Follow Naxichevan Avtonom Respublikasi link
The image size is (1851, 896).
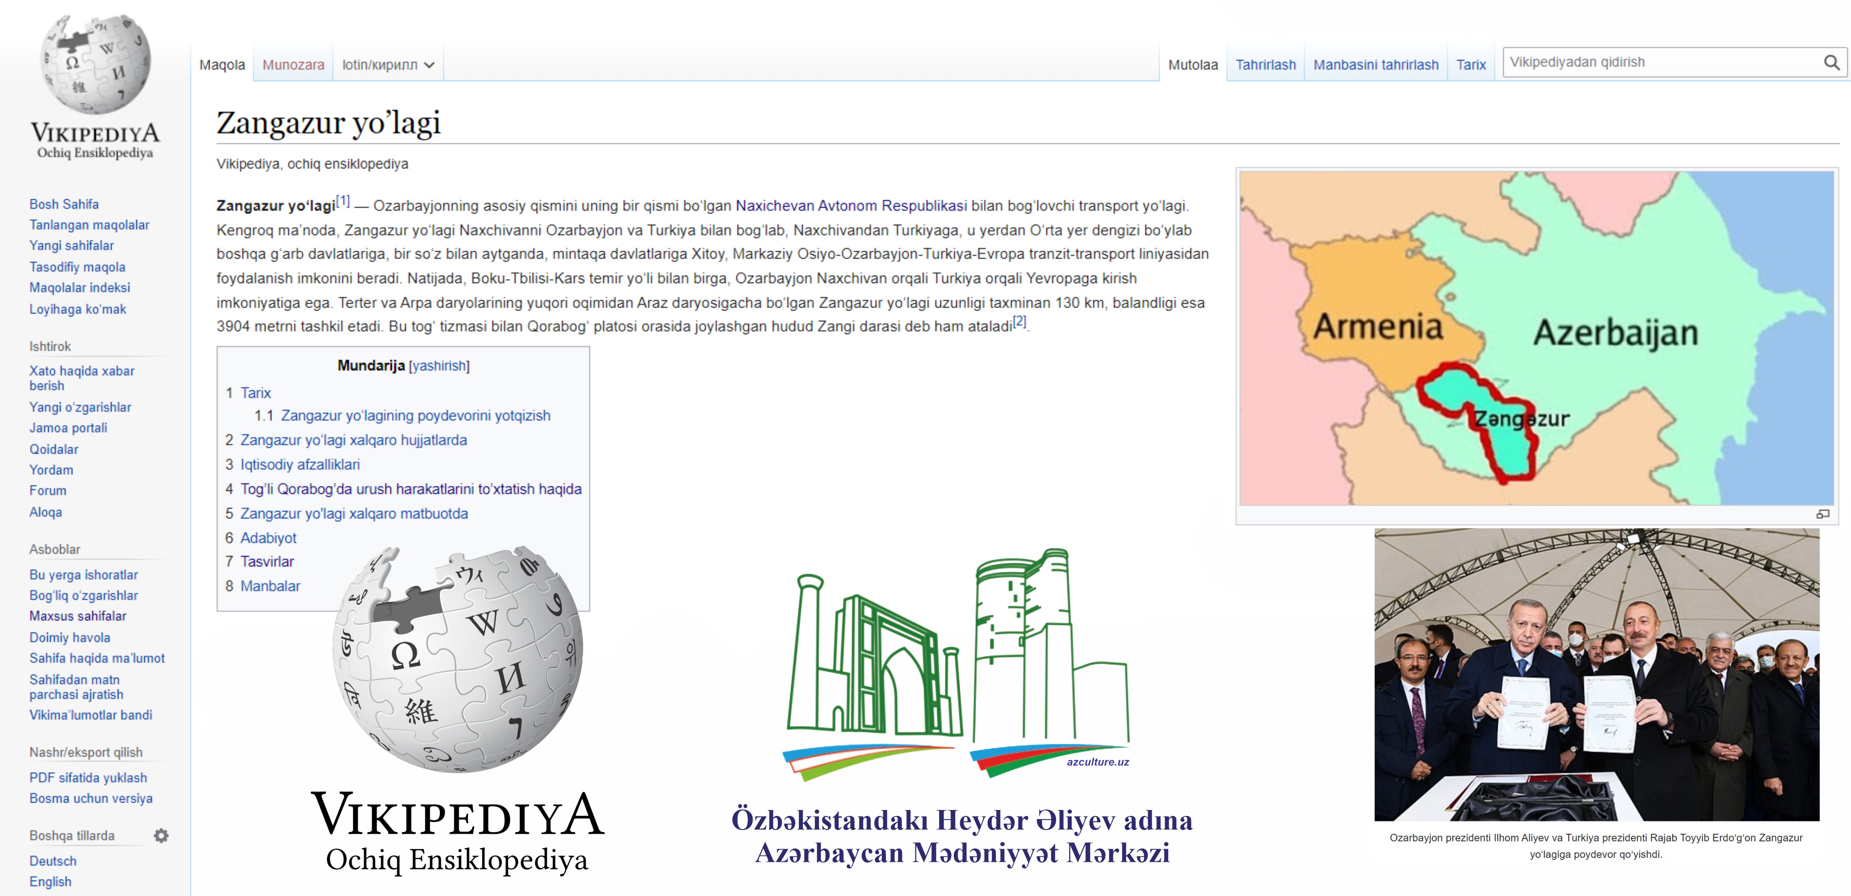tap(851, 206)
